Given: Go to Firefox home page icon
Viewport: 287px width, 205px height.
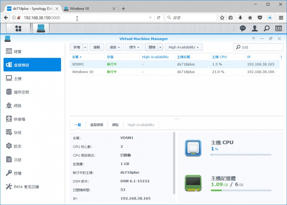Looking at the screenshot, I should click(x=250, y=18).
